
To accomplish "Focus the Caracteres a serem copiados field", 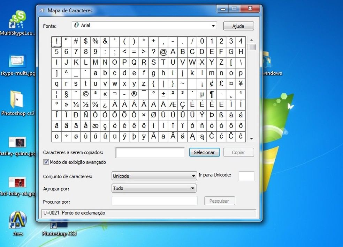I will coord(150,153).
